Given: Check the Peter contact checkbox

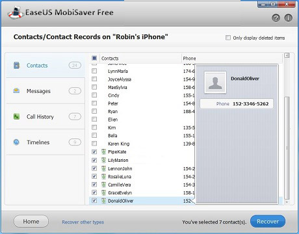Looking at the screenshot, I should click(94, 103).
